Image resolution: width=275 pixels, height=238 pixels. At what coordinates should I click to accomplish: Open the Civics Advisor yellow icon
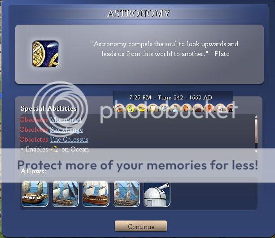click(x=142, y=108)
